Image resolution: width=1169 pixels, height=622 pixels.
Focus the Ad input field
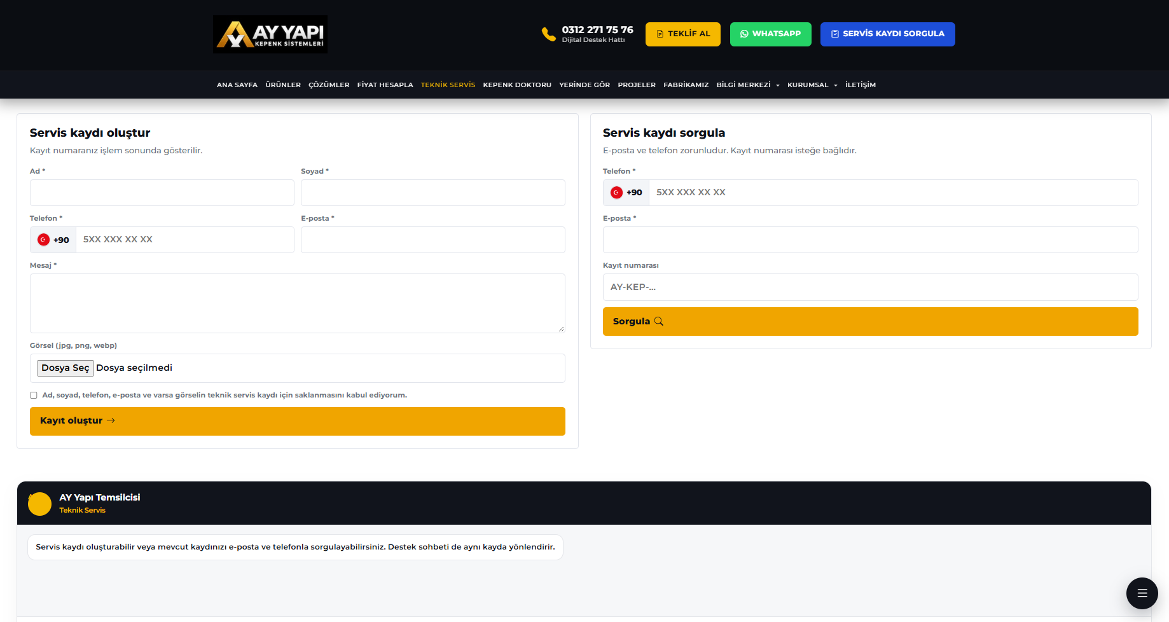click(162, 193)
